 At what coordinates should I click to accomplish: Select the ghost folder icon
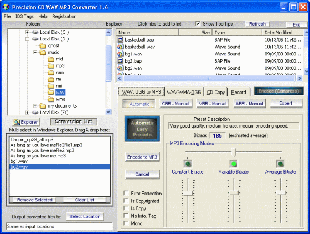(43, 45)
